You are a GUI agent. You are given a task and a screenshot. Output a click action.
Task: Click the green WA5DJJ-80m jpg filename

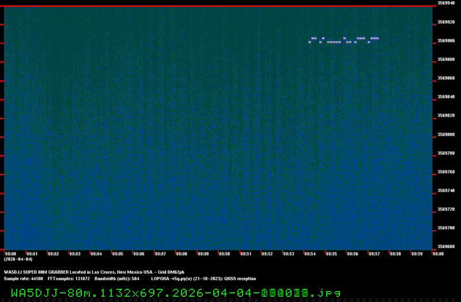tap(176, 293)
